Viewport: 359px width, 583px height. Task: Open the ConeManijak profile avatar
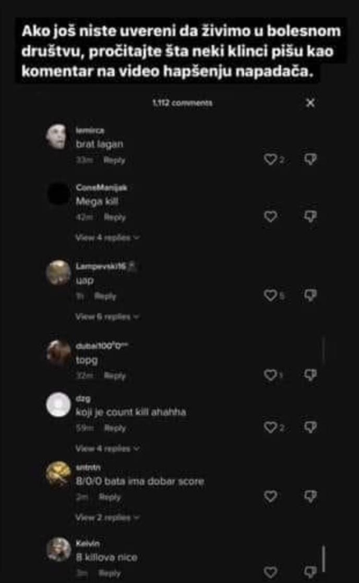pyautogui.click(x=58, y=194)
